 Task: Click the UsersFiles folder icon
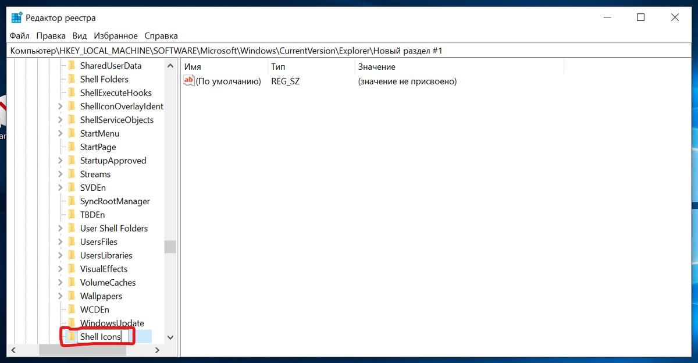[72, 242]
